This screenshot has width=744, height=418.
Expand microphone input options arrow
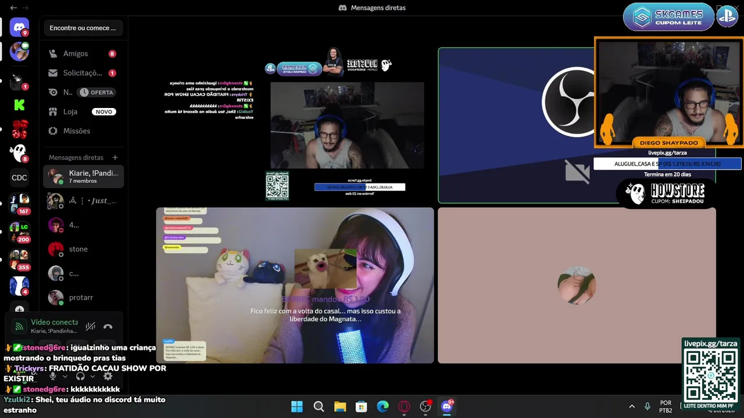click(65, 376)
